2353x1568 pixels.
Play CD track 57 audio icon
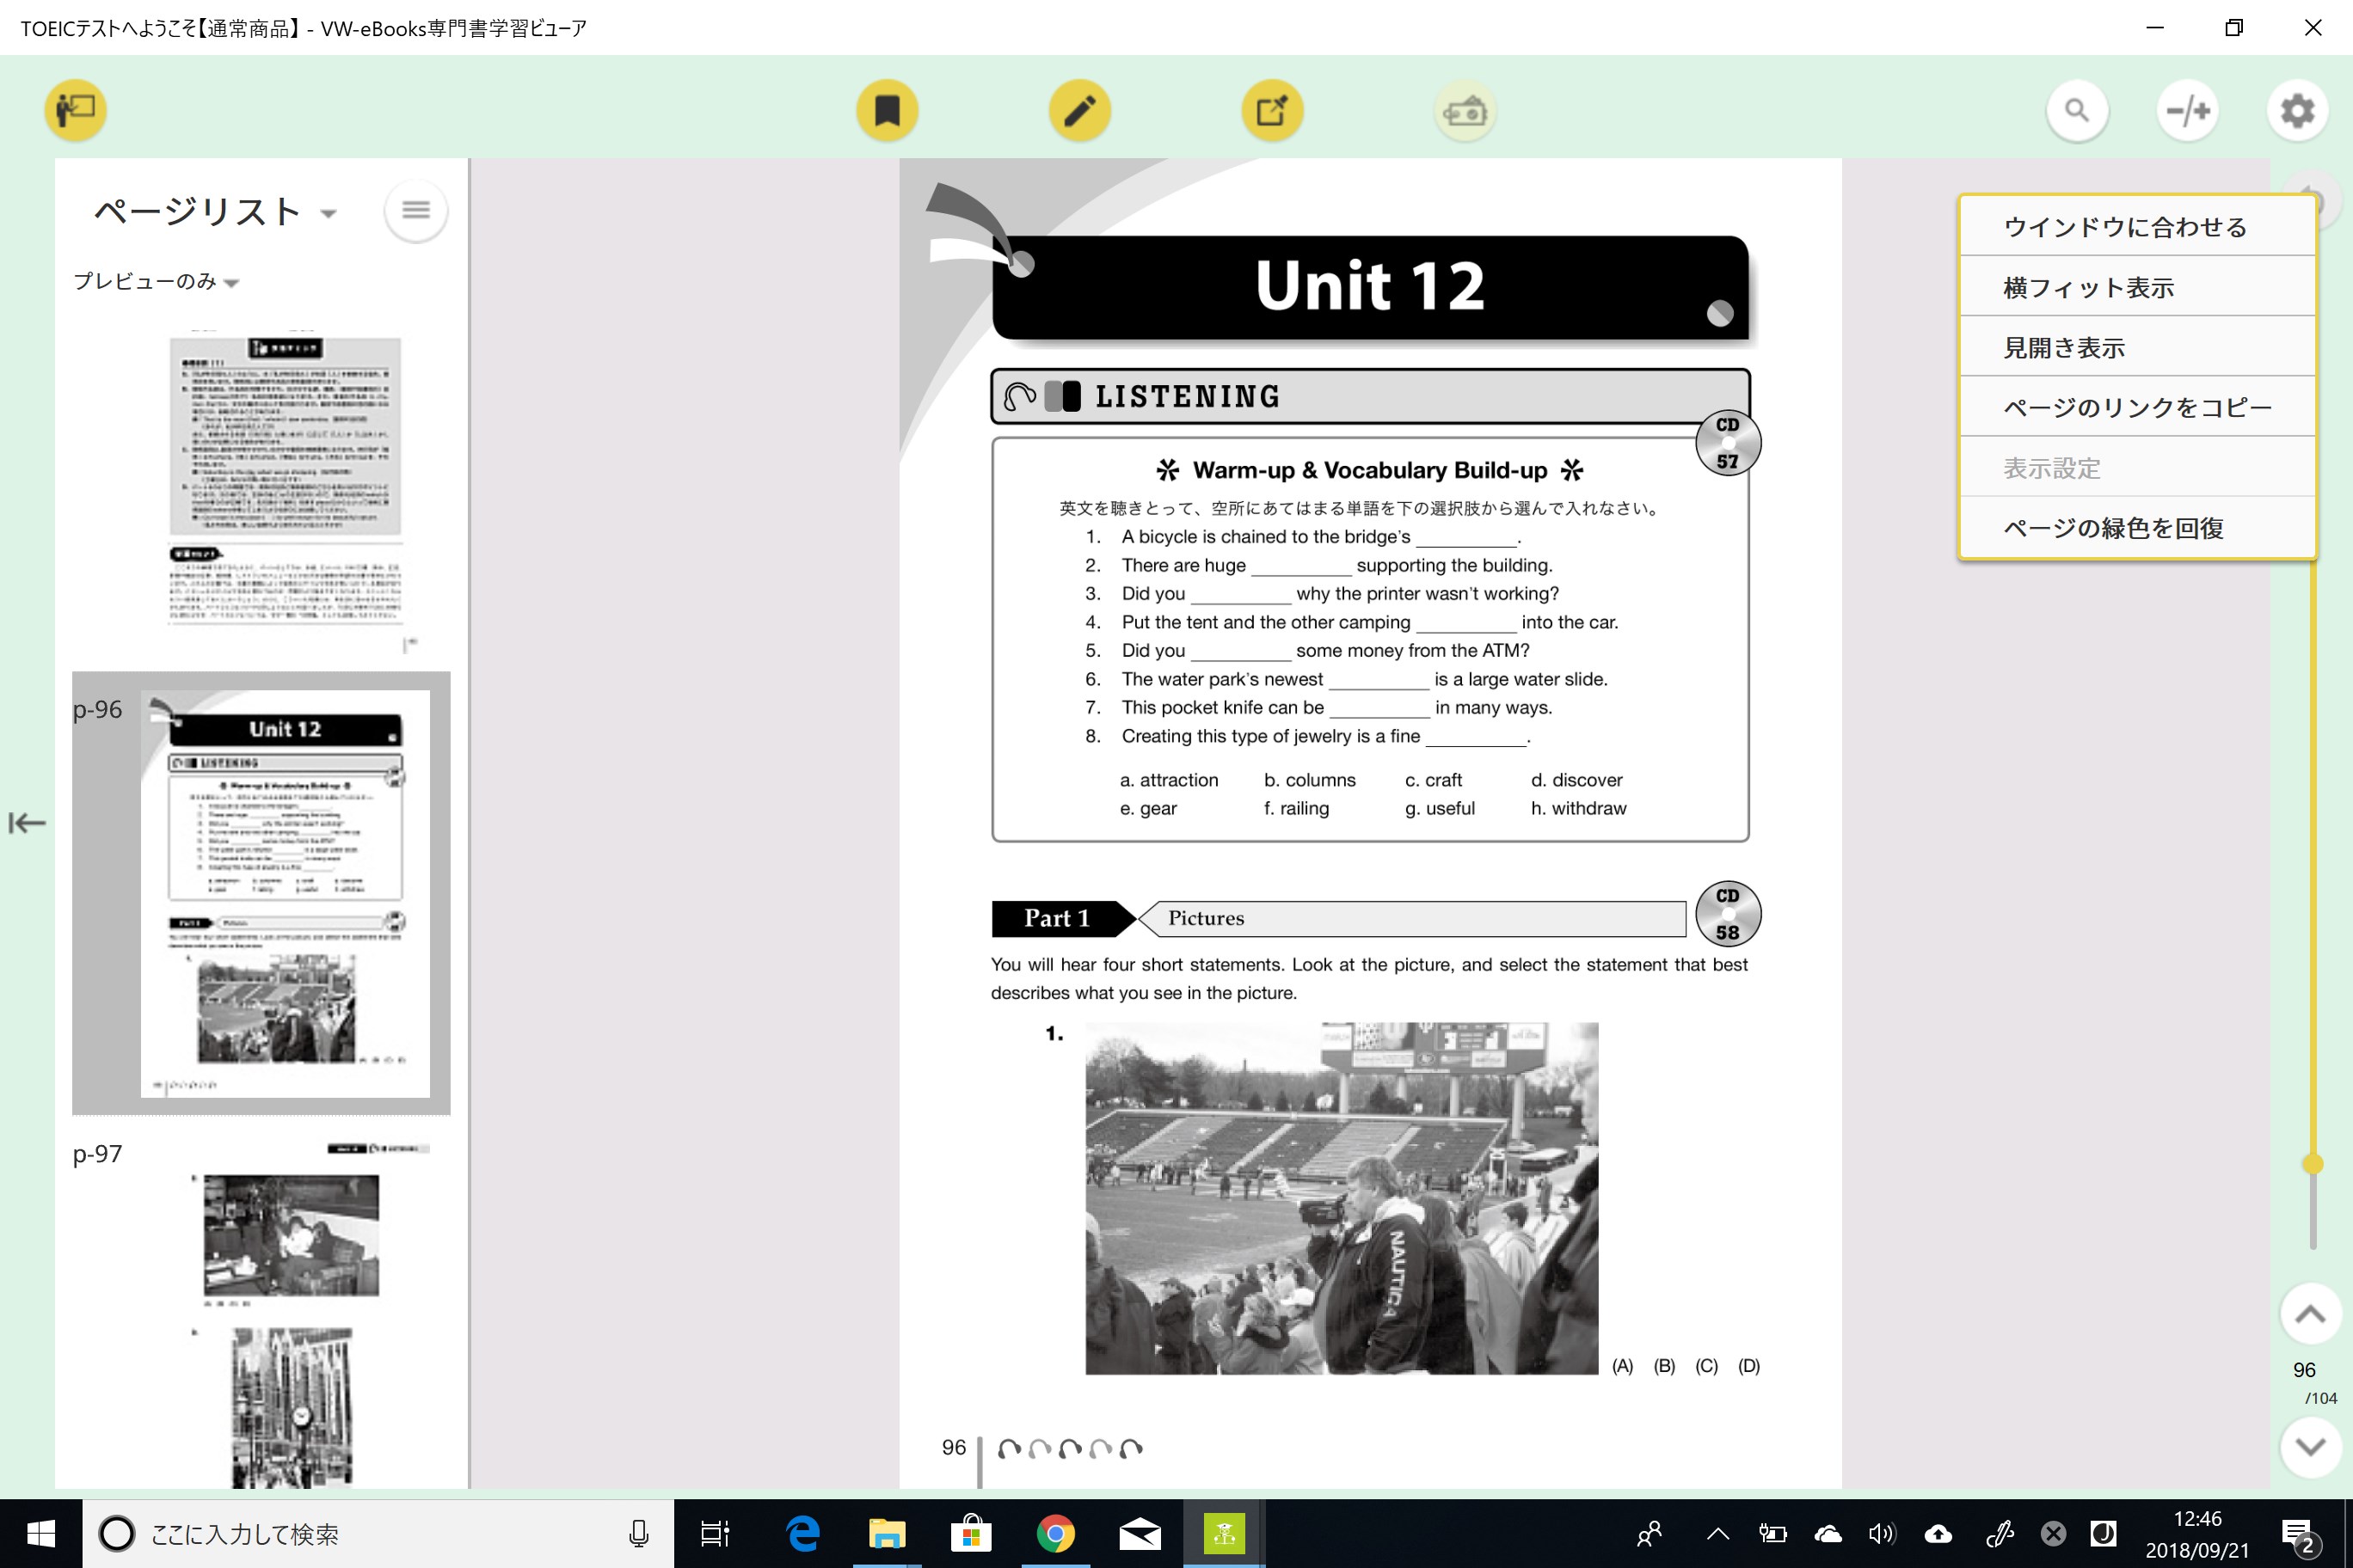click(x=1728, y=442)
